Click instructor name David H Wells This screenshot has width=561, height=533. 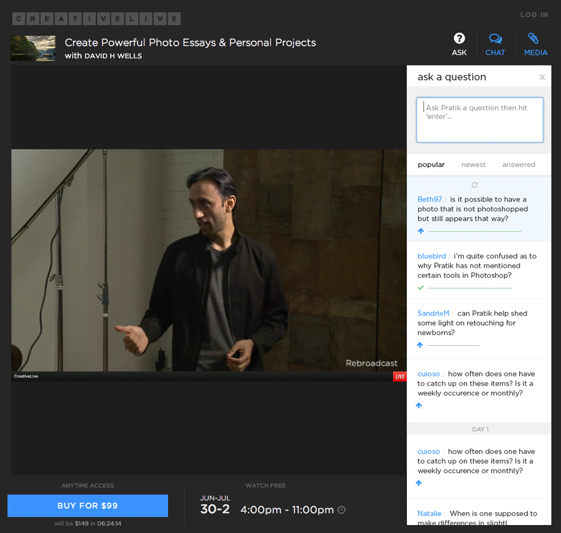point(113,56)
